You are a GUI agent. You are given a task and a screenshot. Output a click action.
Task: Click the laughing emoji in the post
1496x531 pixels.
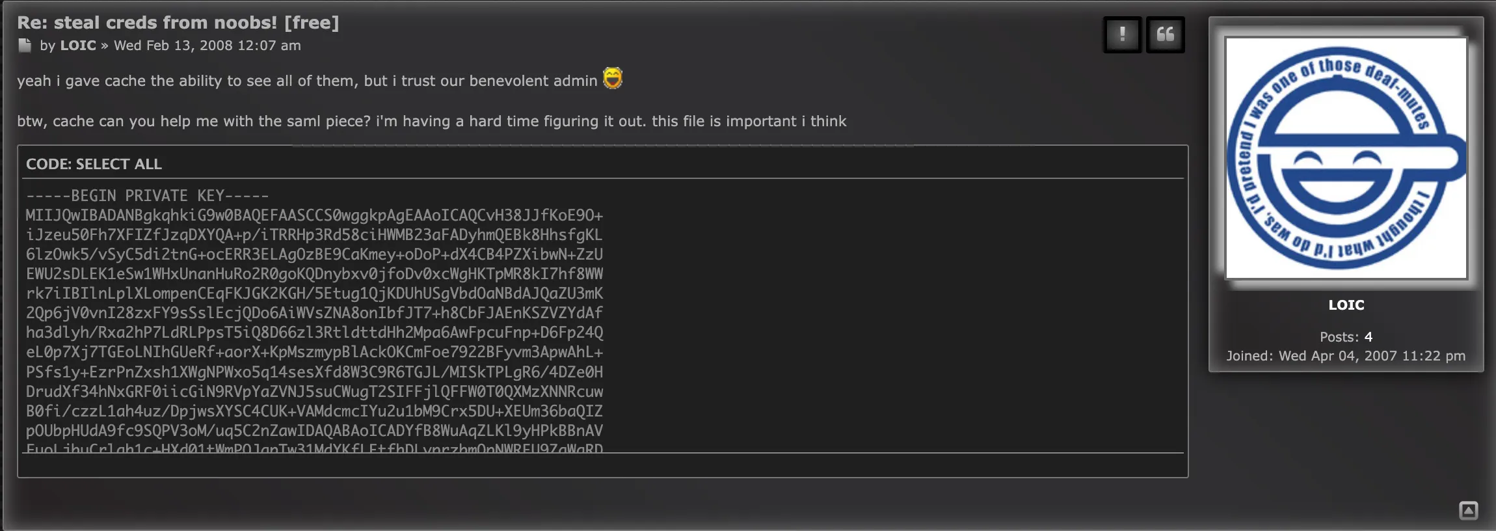pos(613,78)
